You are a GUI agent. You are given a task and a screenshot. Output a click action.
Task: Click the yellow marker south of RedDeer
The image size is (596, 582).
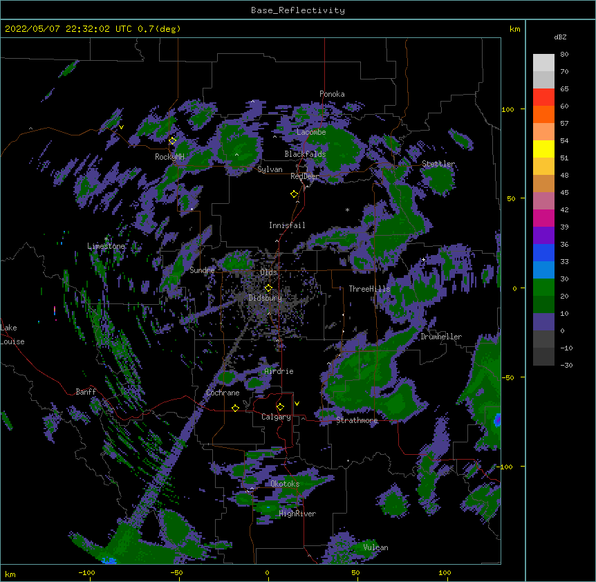coord(294,194)
